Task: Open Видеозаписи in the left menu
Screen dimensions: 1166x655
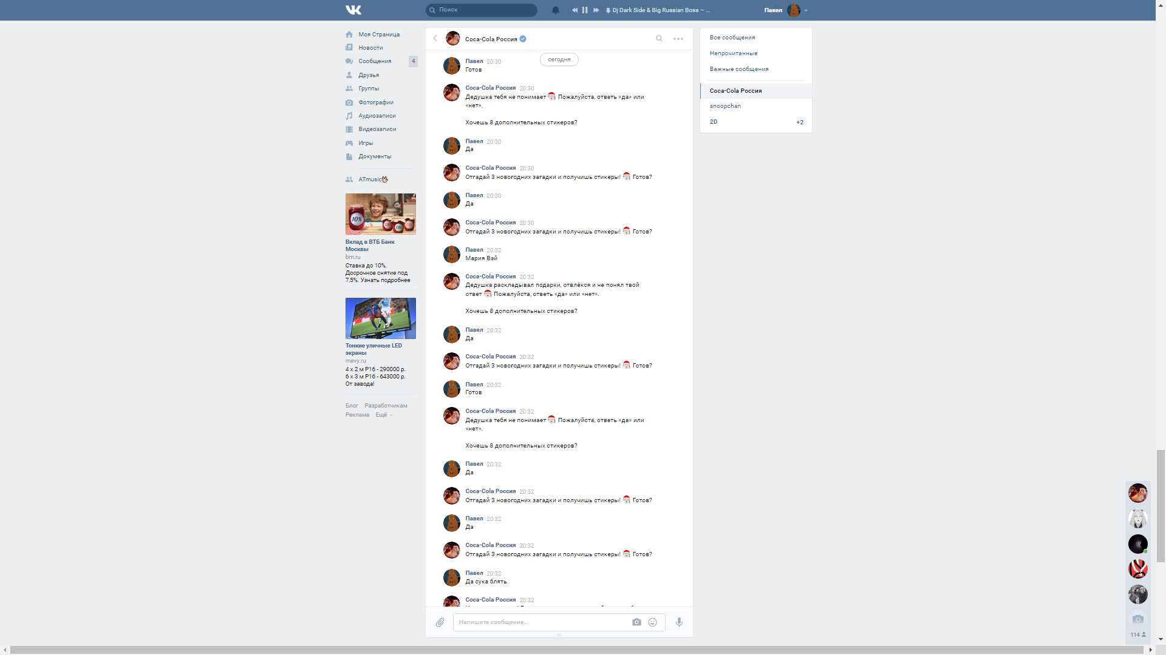Action: click(x=377, y=129)
